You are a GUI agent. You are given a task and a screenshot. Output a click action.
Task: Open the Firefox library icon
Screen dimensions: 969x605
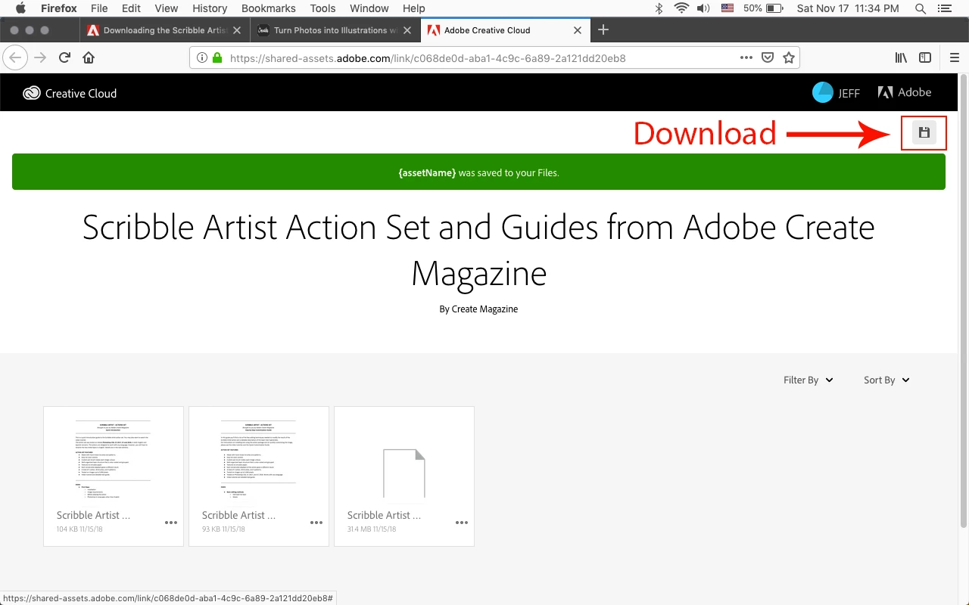(901, 57)
